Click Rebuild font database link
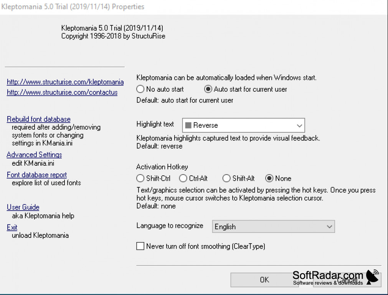Viewport: 388px width, 295px height. 39,119
